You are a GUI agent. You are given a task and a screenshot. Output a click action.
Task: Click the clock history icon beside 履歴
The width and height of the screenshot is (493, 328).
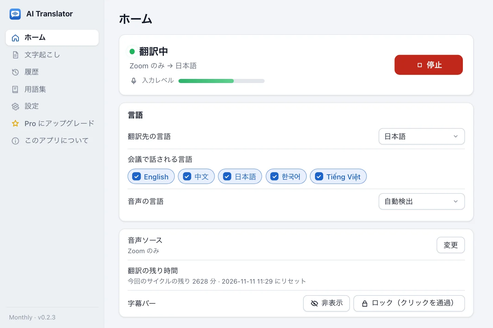coord(15,72)
